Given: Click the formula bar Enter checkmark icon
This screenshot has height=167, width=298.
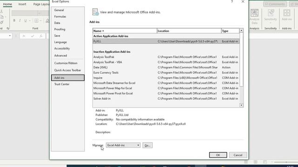Looking at the screenshot, I should 33,36.
